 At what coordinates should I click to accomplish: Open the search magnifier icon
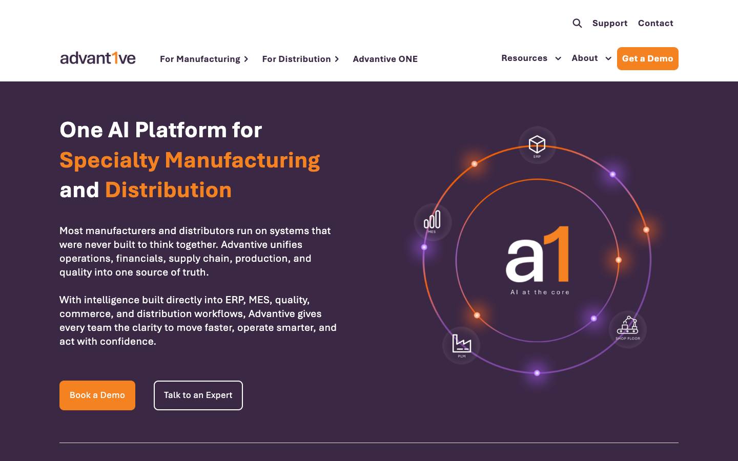pos(577,23)
